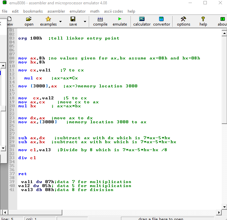Click the horizontal scrollbar thumb
Viewport: 227px width, 220px height.
(35, 213)
